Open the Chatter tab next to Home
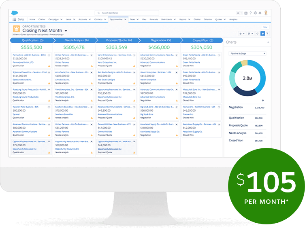Viewport: 305px width, 228px height. [x=42, y=19]
